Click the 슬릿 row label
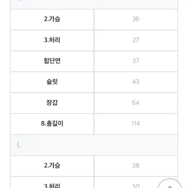 pos(52,82)
